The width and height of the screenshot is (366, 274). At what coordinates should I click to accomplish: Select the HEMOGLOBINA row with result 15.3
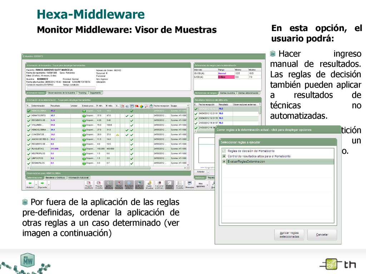pyautogui.click(x=107, y=111)
